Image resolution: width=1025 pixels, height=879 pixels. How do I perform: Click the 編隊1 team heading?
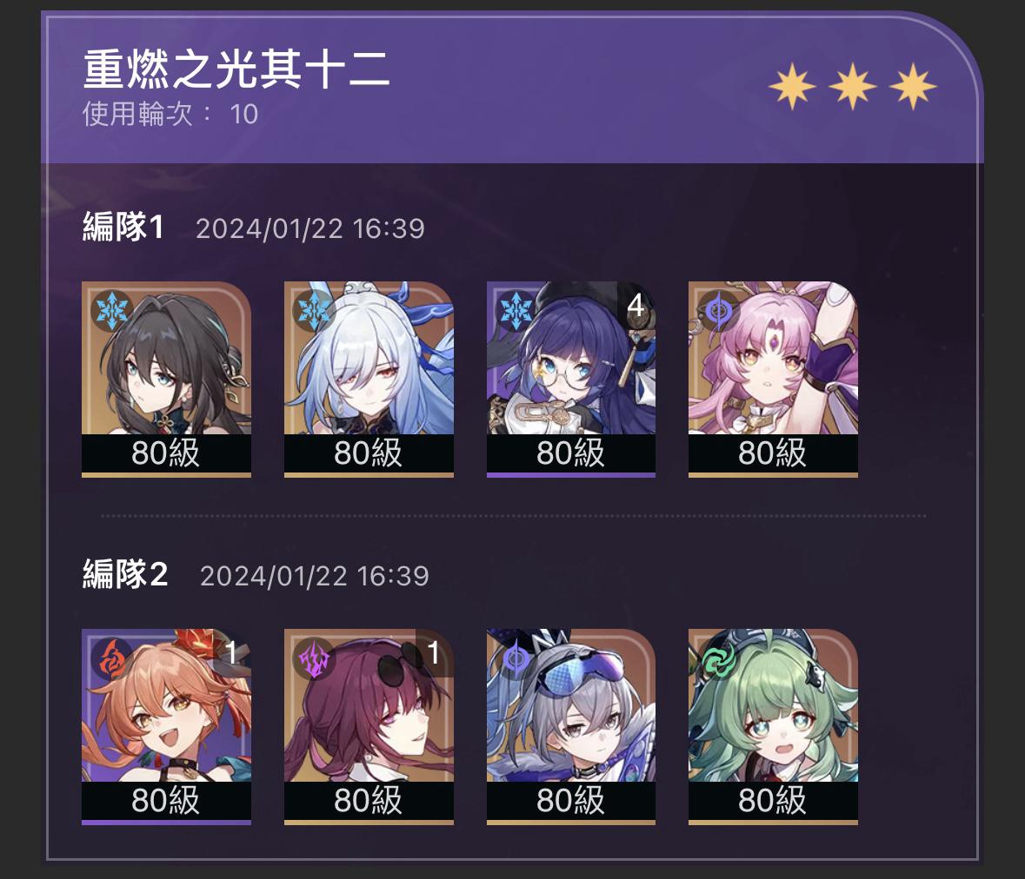[x=123, y=228]
